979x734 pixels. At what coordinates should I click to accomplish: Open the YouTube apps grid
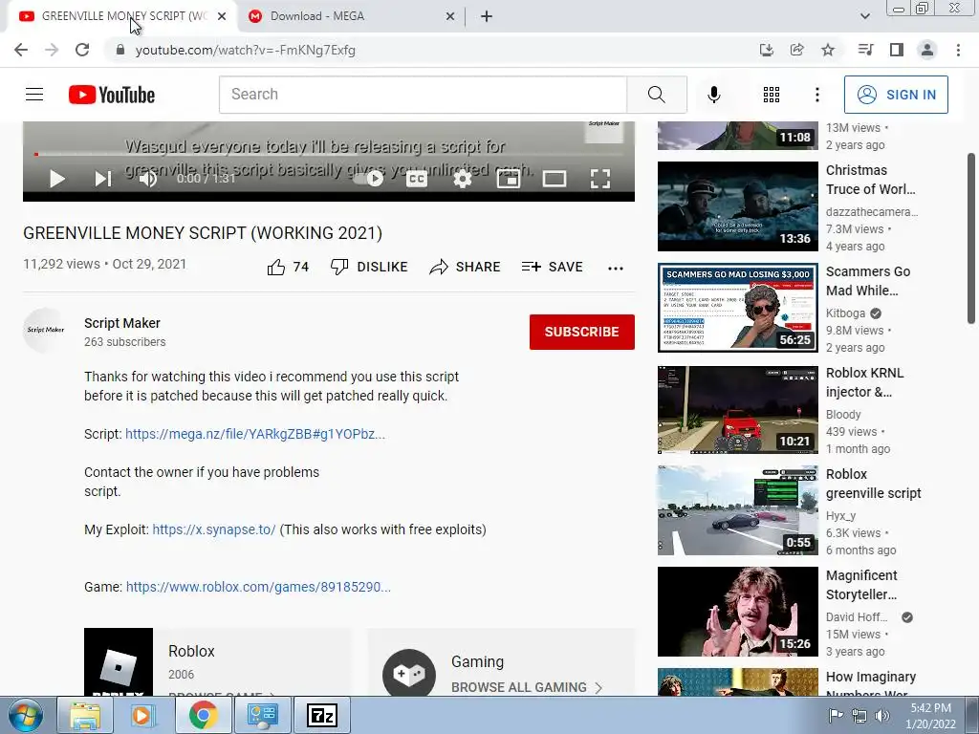[772, 95]
